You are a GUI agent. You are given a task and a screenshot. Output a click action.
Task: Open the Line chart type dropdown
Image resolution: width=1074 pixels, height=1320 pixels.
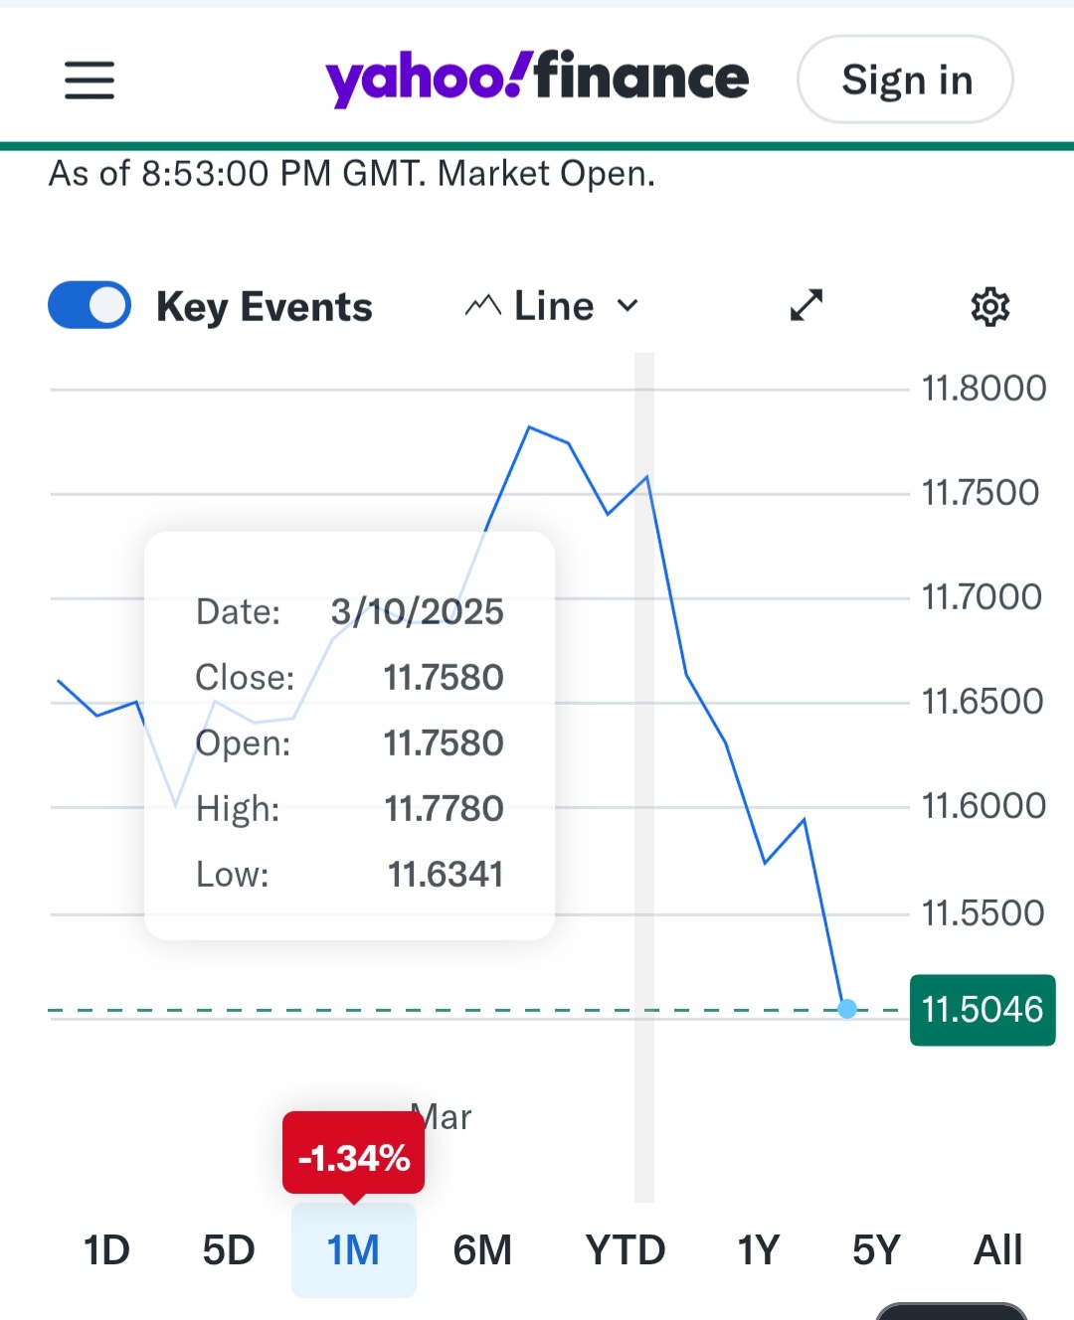pos(553,306)
